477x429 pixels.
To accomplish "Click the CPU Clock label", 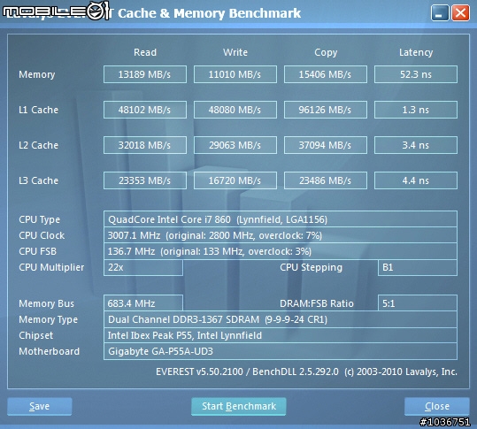I will click(x=42, y=235).
